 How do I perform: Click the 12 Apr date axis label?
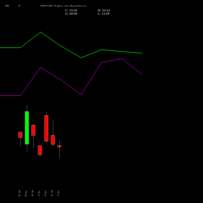click(x=39, y=193)
